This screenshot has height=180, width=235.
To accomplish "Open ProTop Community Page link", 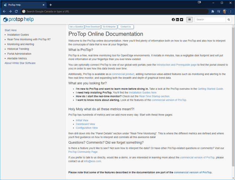I will pyautogui.click(x=83, y=152).
